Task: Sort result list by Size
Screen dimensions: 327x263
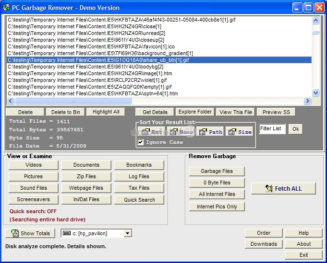Action: pyautogui.click(x=240, y=132)
